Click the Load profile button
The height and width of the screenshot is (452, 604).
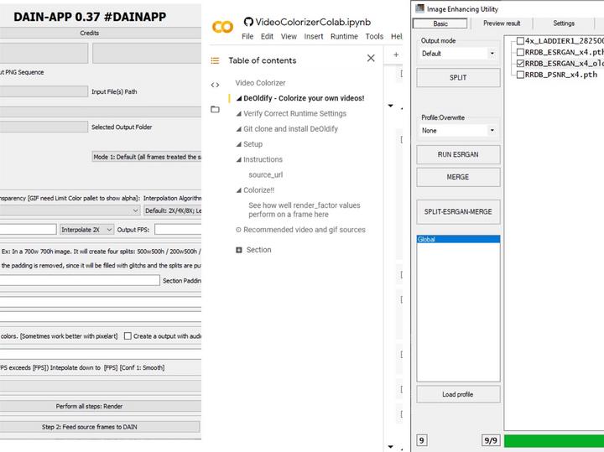pos(458,394)
